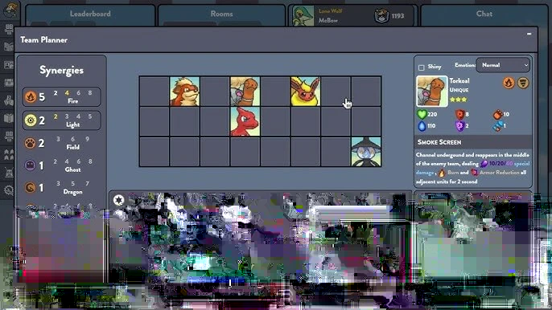
Task: Click the Synergies panel heading
Action: 62,71
